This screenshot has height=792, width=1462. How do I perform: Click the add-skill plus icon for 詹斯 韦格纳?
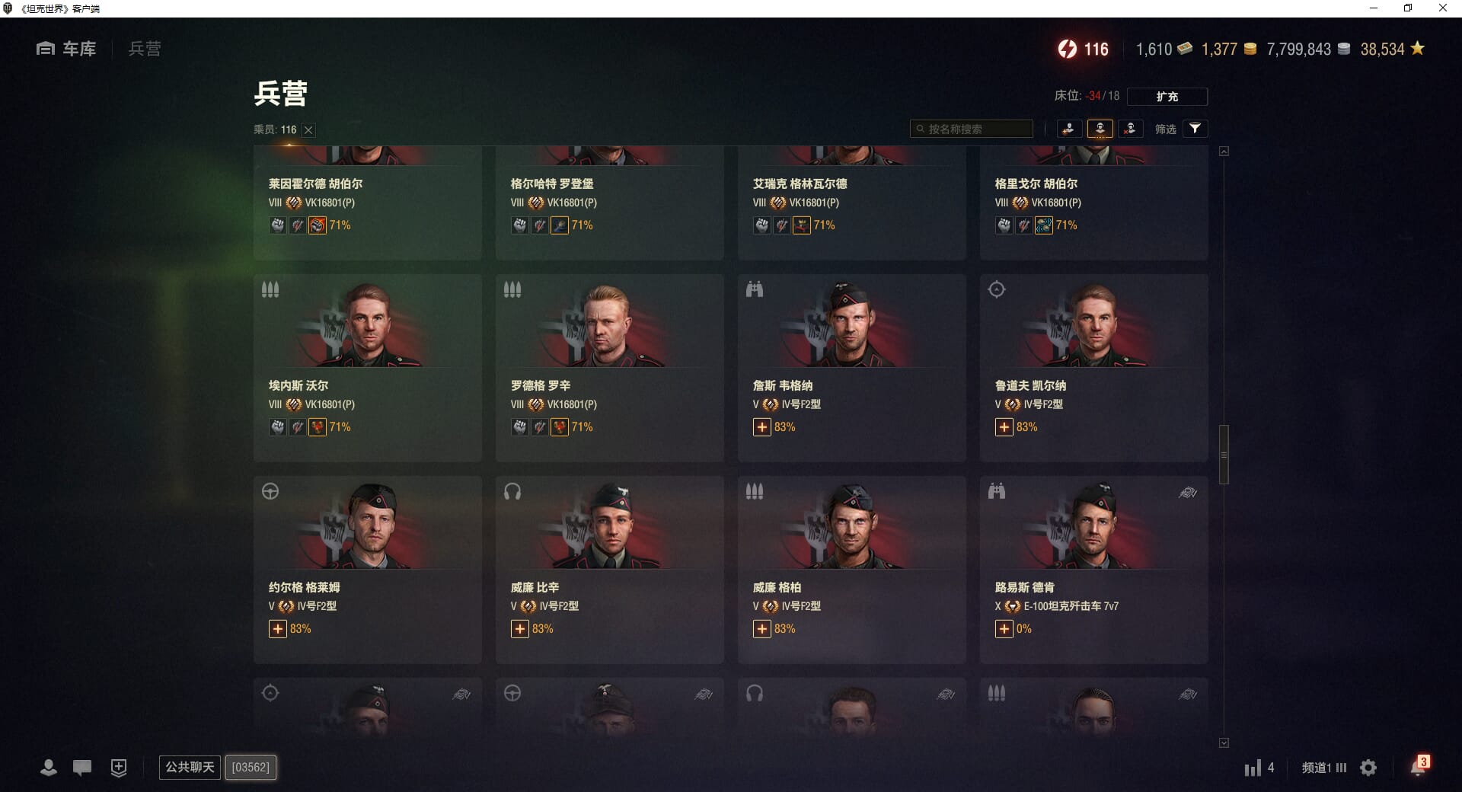point(762,427)
